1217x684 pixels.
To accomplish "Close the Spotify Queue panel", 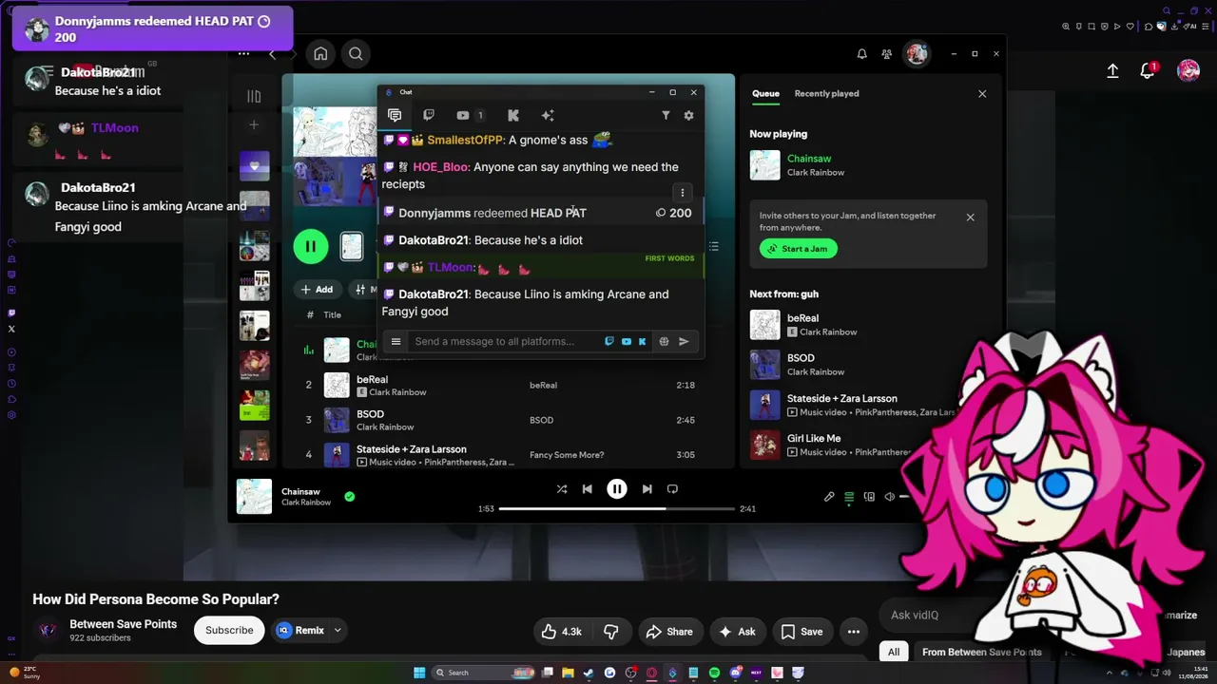I will (x=982, y=94).
